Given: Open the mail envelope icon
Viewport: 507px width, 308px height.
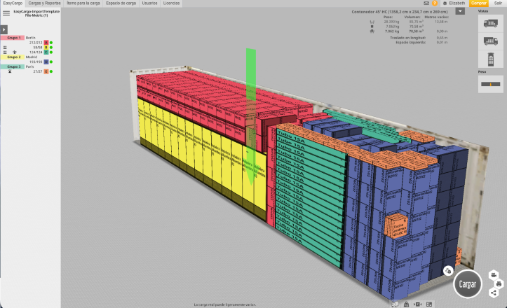Looking at the screenshot, I should pos(426,3).
